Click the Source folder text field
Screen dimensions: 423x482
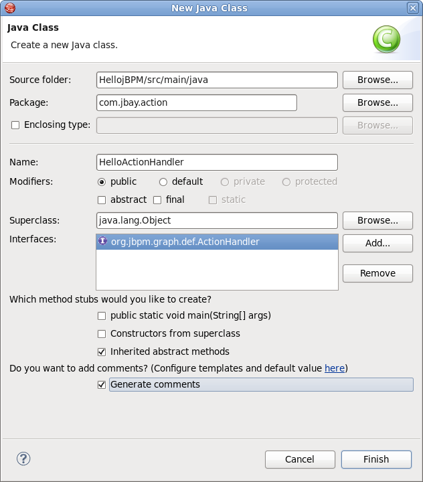[x=217, y=80]
